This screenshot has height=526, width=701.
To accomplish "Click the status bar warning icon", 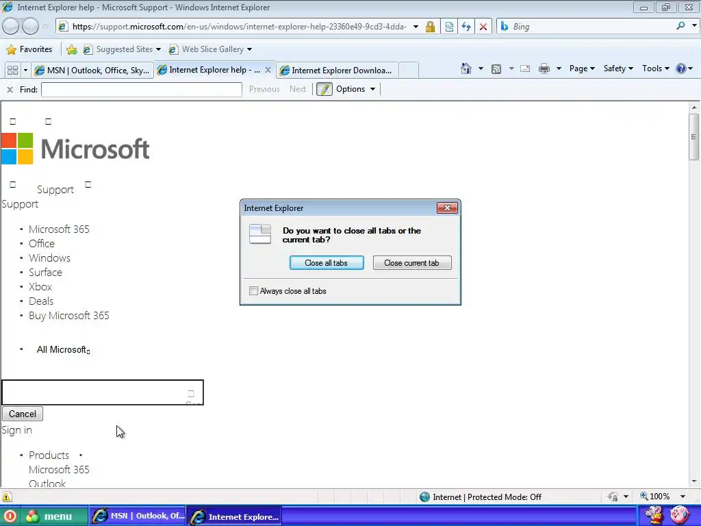I will click(x=6, y=497).
